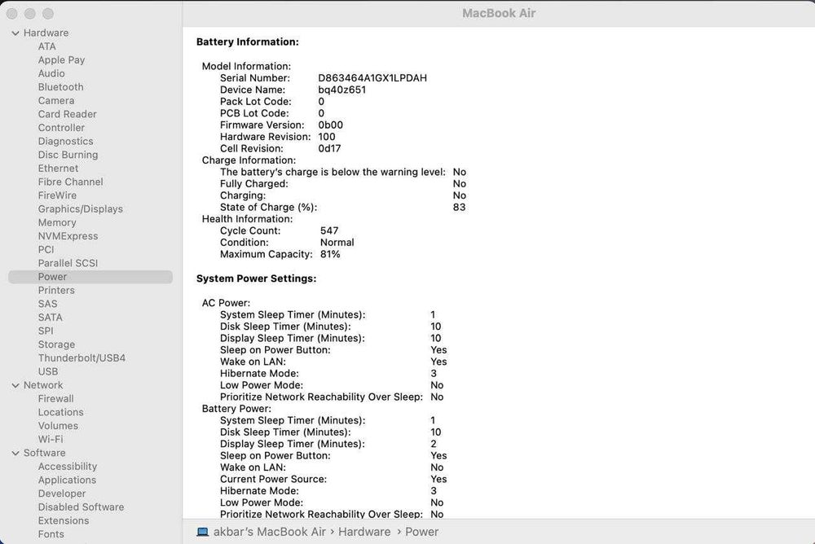Click the Cycle Count value 547
This screenshot has width=815, height=544.
[329, 230]
